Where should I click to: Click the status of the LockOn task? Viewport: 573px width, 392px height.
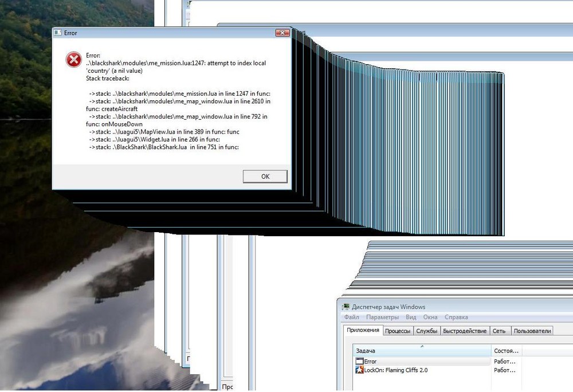(x=505, y=370)
